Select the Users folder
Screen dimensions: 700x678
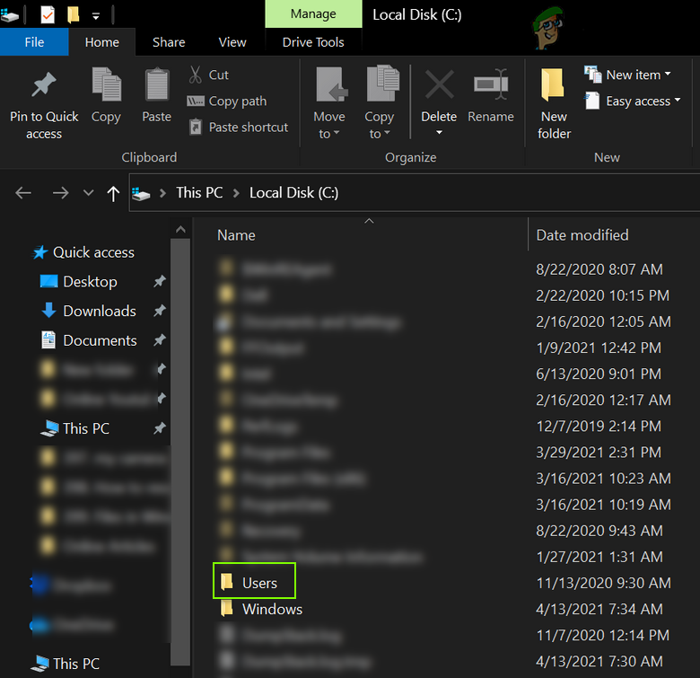[x=258, y=583]
